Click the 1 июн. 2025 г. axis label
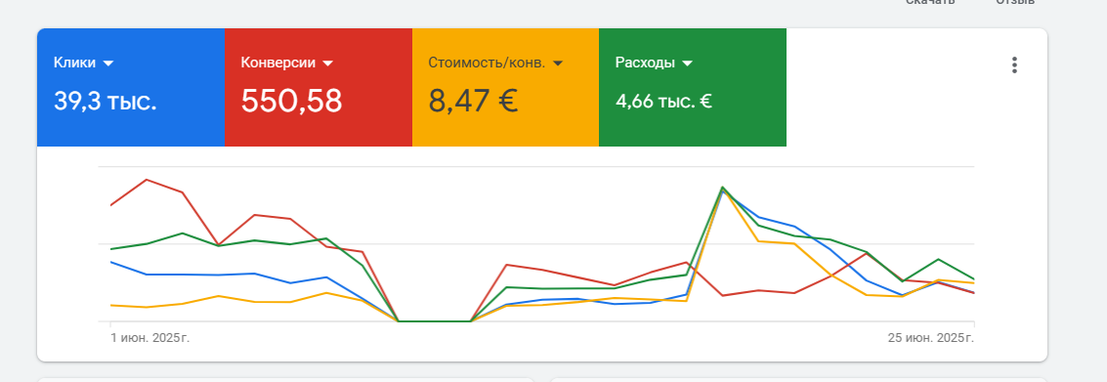Screen dimensions: 1107x382 pos(150,338)
